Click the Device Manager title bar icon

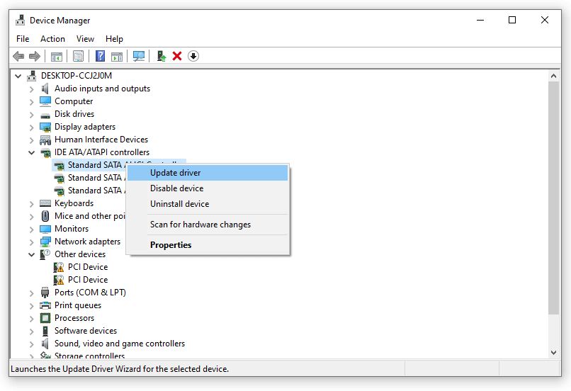tap(21, 21)
